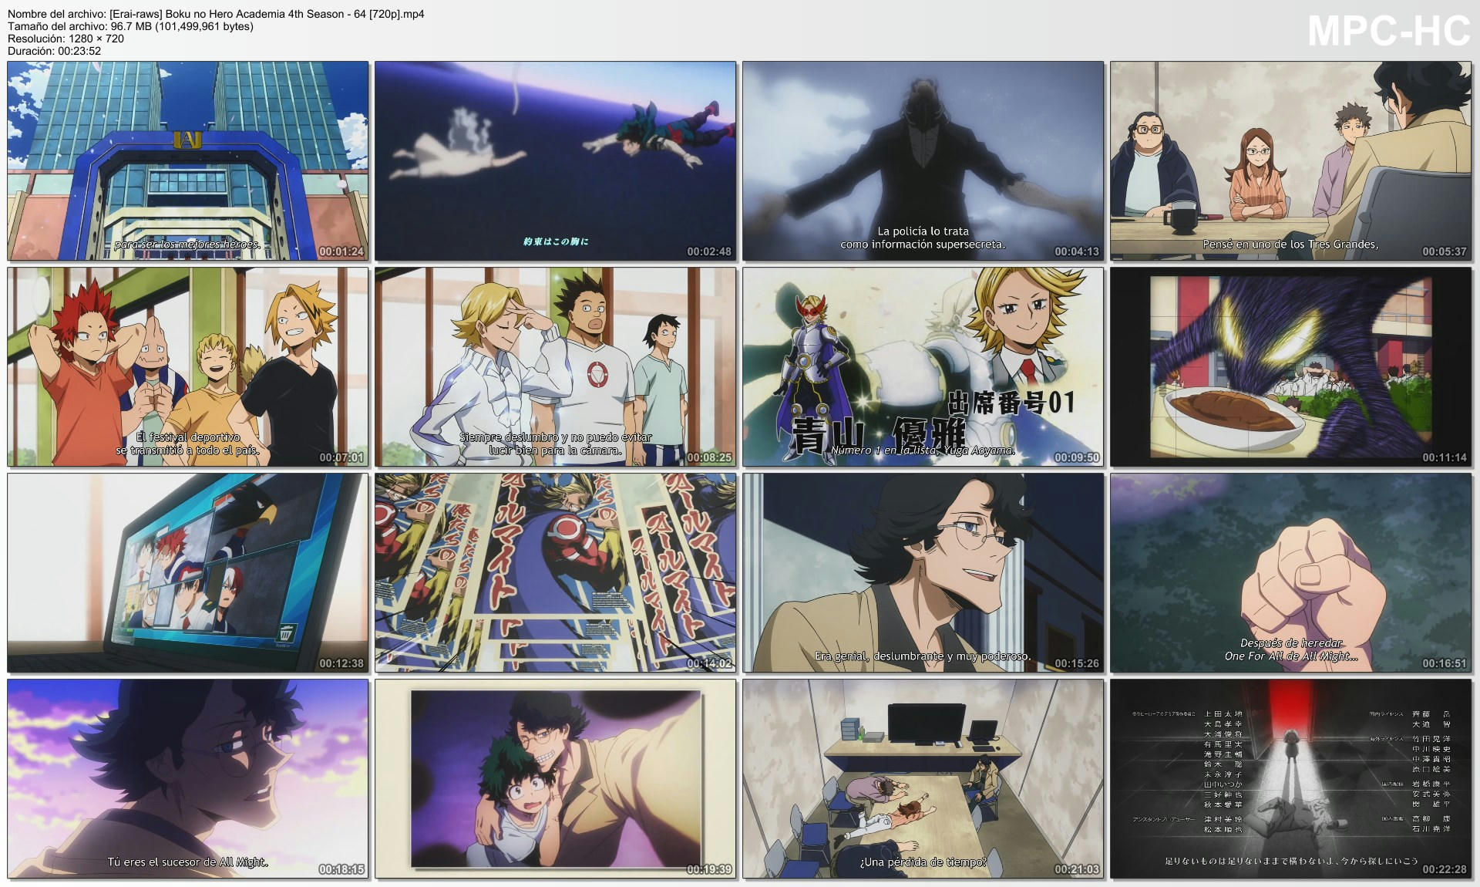
Task: Select the thumbnail at 00:11:14
Action: [1291, 367]
